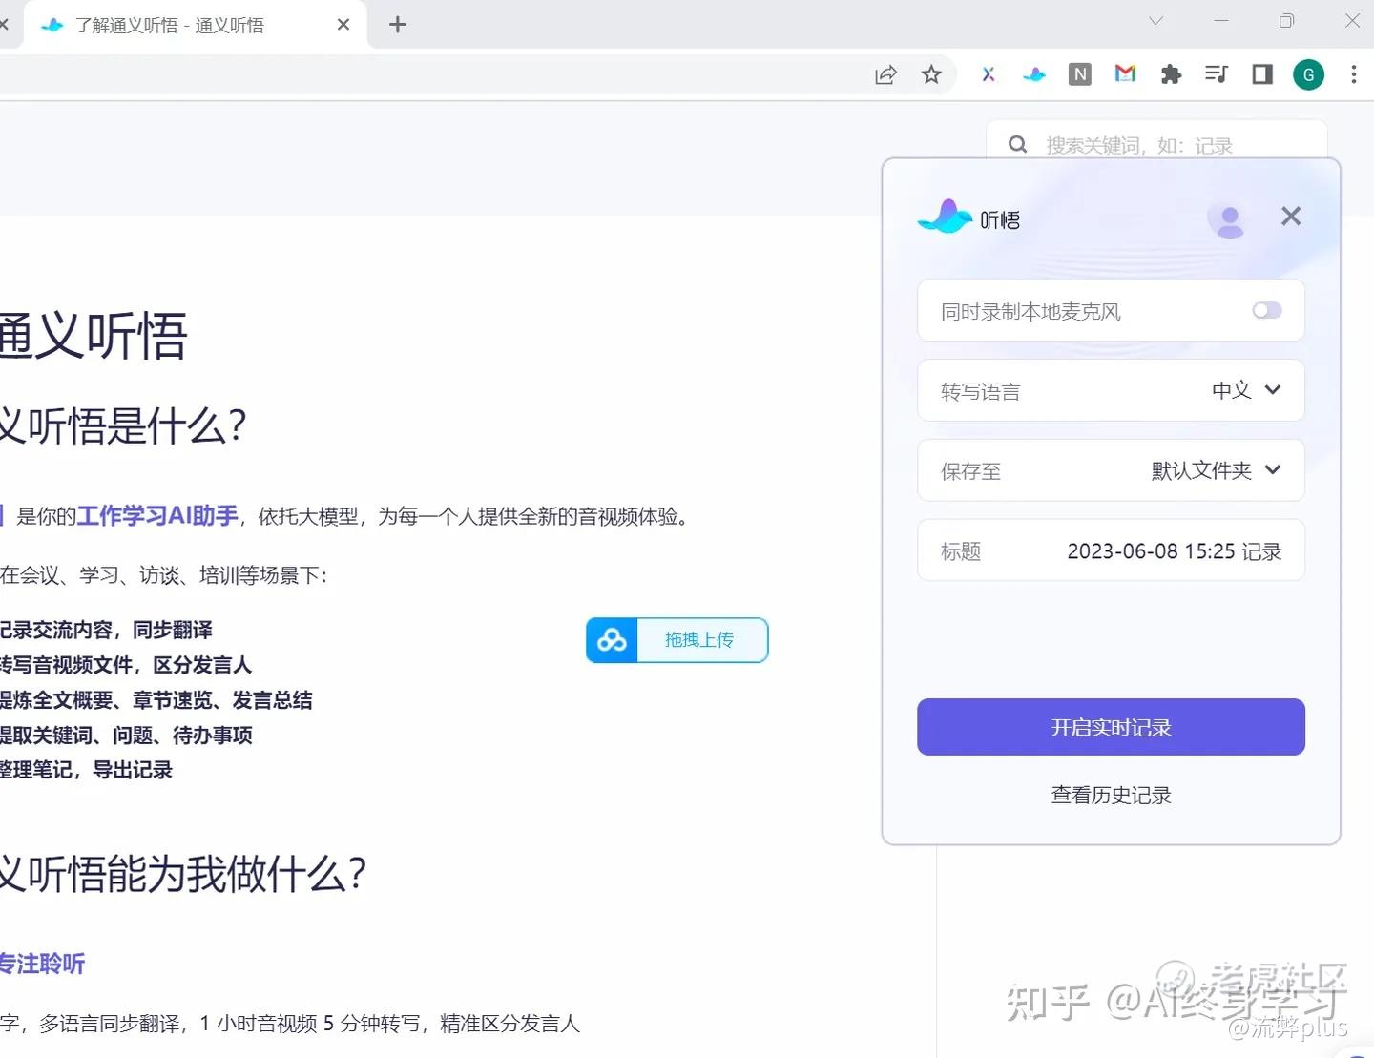Open the Extensions puzzle piece menu
The image size is (1374, 1058).
[x=1171, y=74]
